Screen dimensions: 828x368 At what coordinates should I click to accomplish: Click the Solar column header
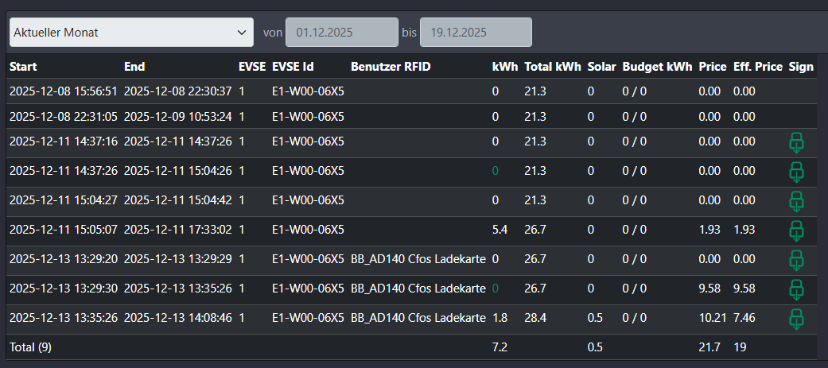click(601, 67)
